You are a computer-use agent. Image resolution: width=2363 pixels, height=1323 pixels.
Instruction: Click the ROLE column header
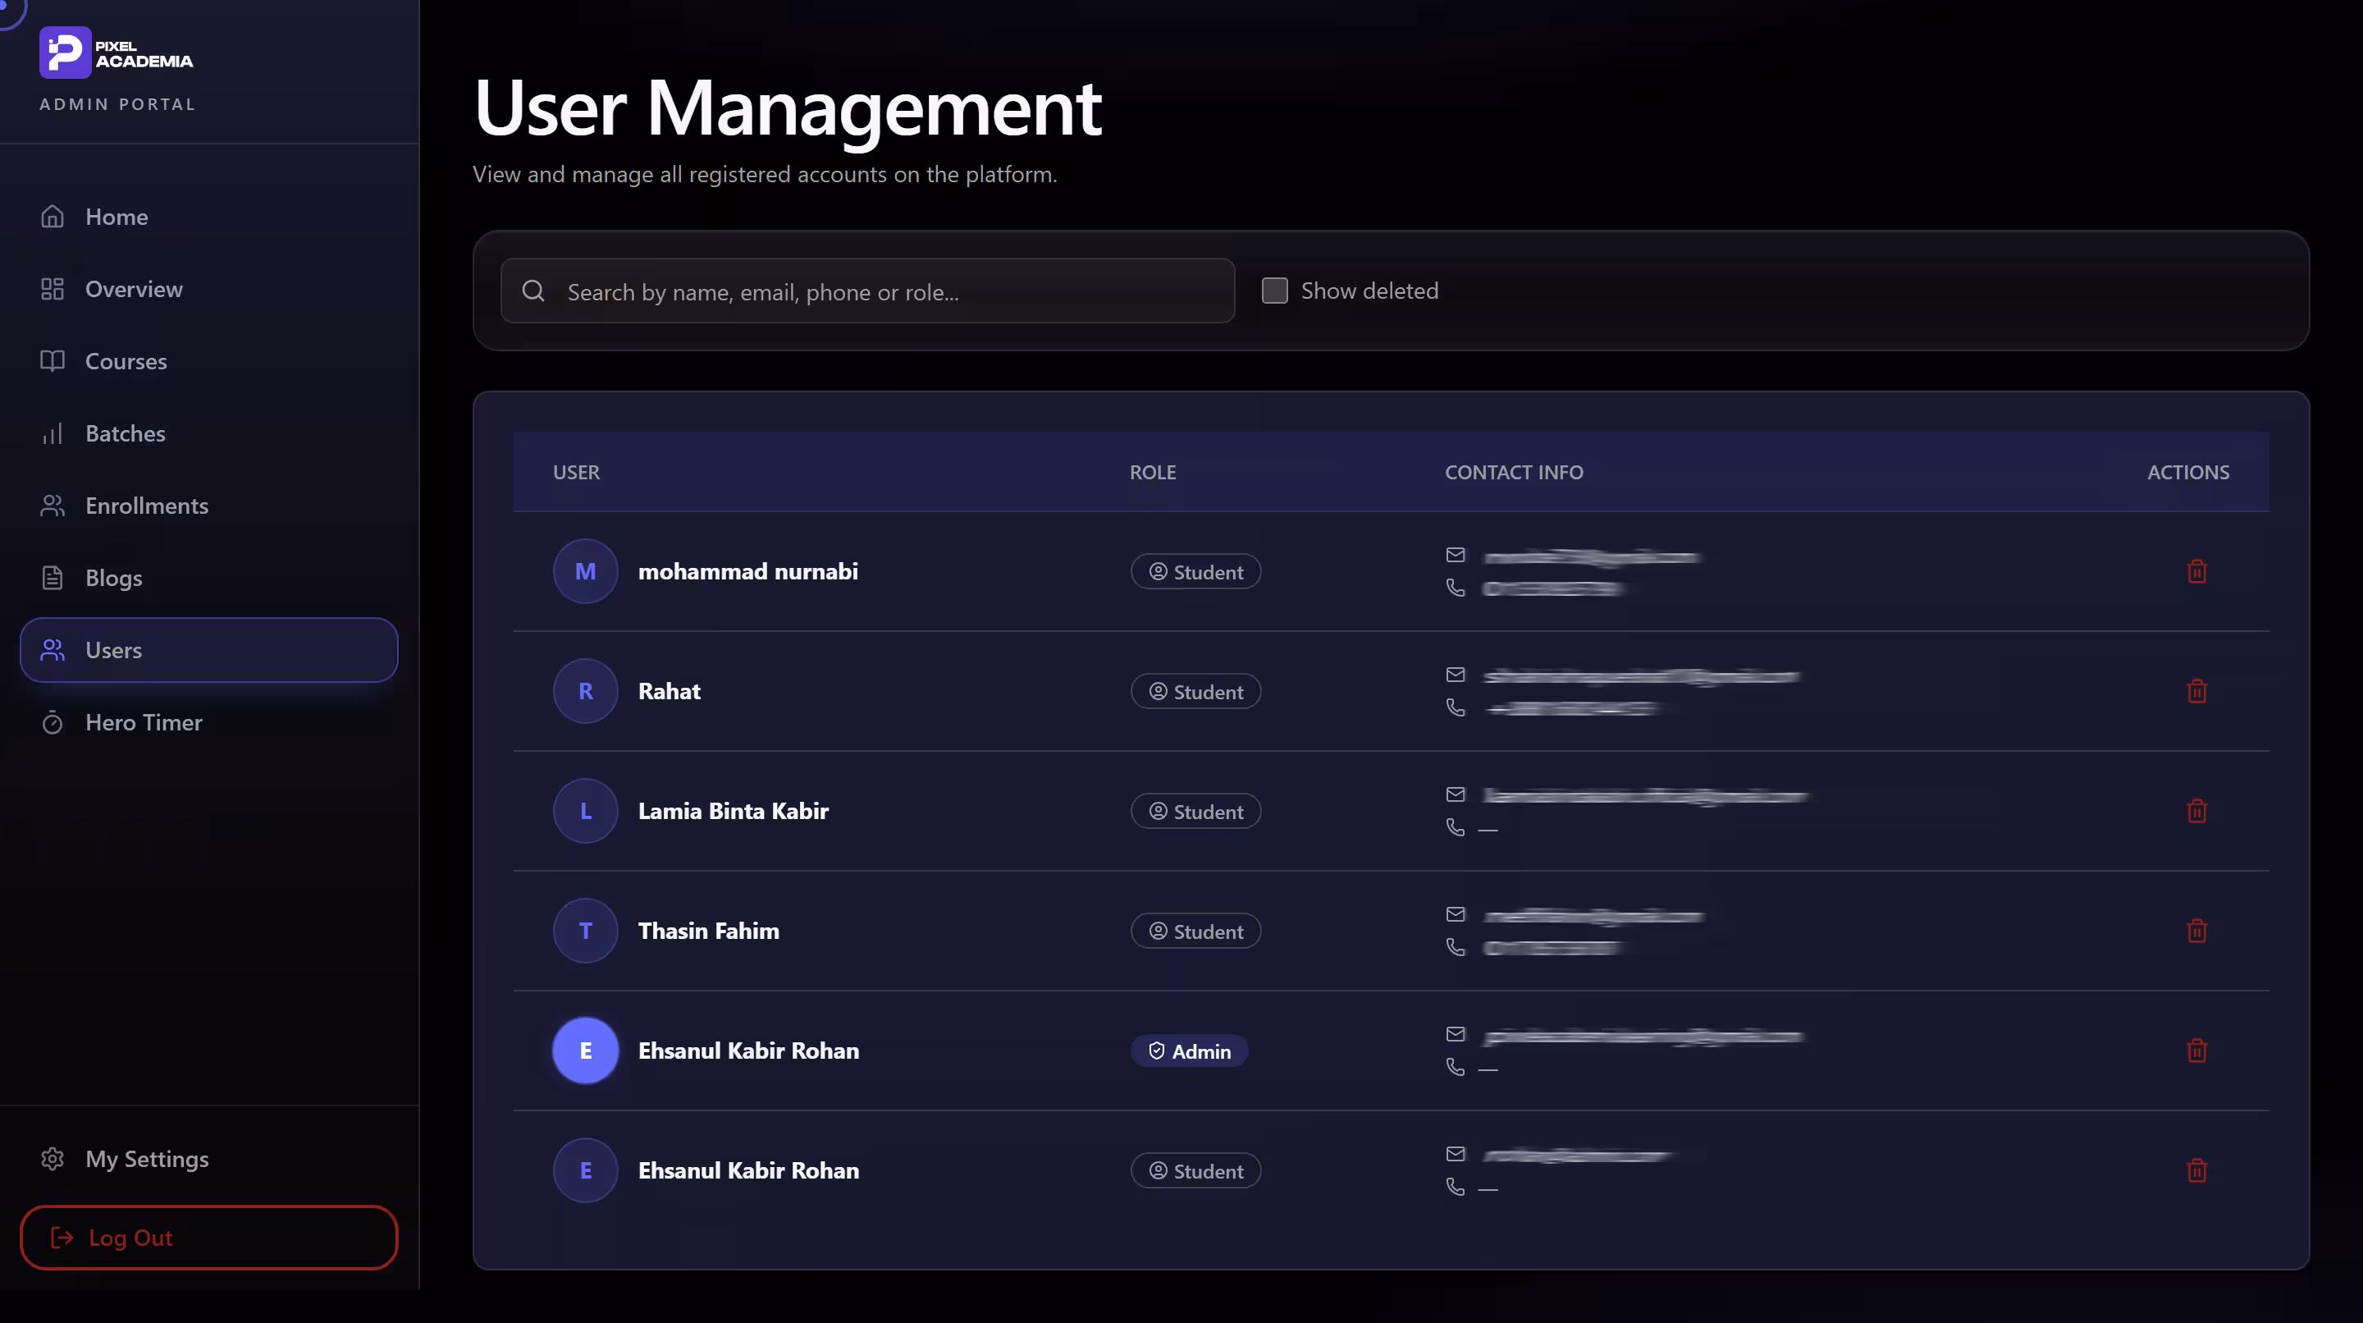(x=1152, y=472)
